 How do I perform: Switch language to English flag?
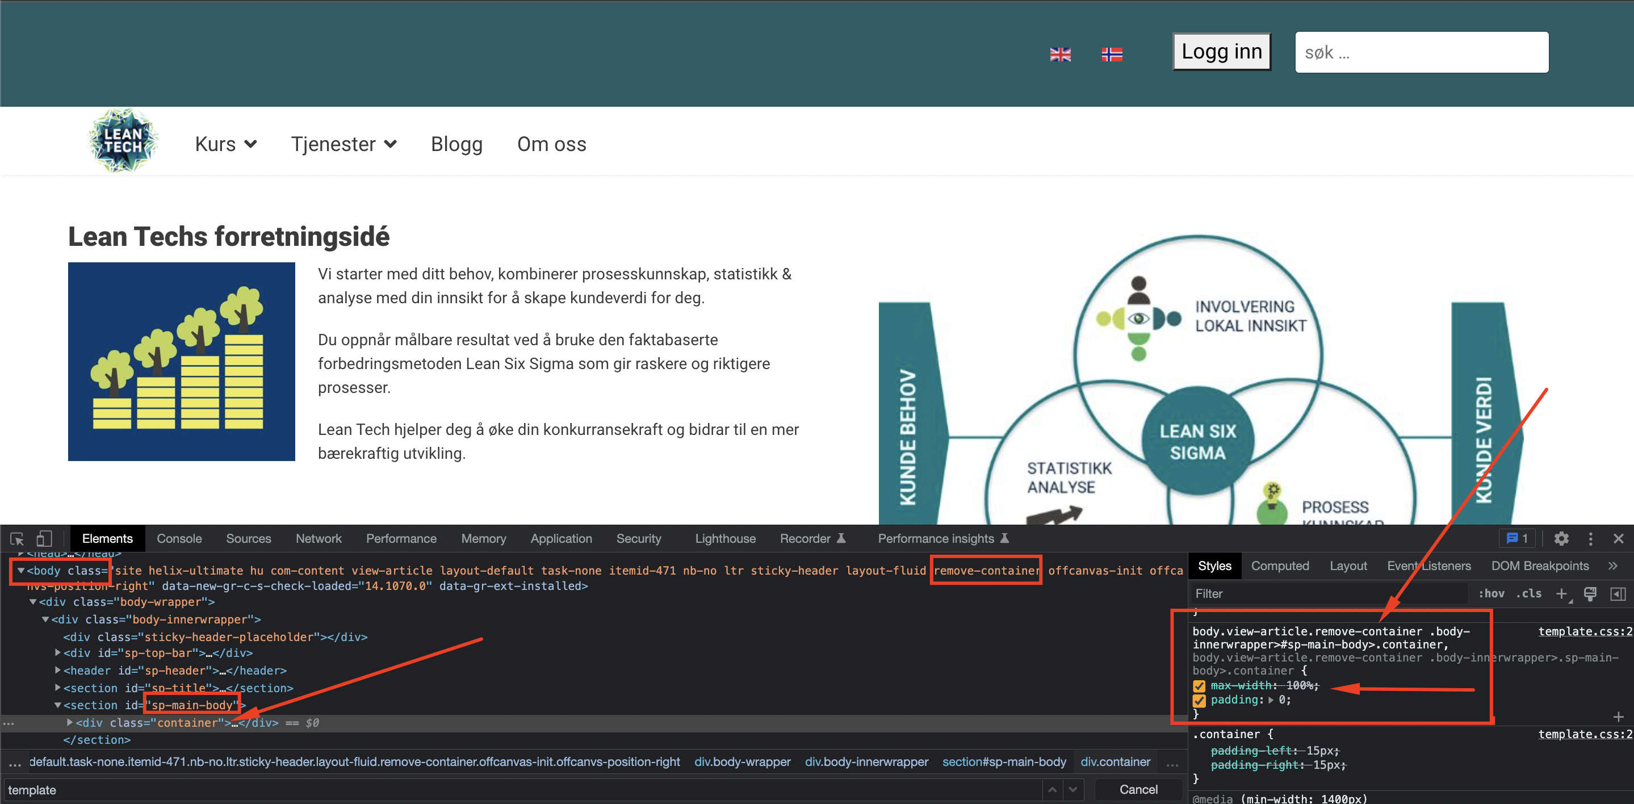1060,55
